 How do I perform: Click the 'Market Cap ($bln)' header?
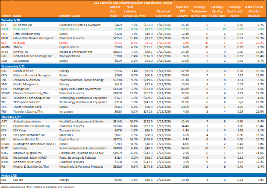tap(115, 12)
